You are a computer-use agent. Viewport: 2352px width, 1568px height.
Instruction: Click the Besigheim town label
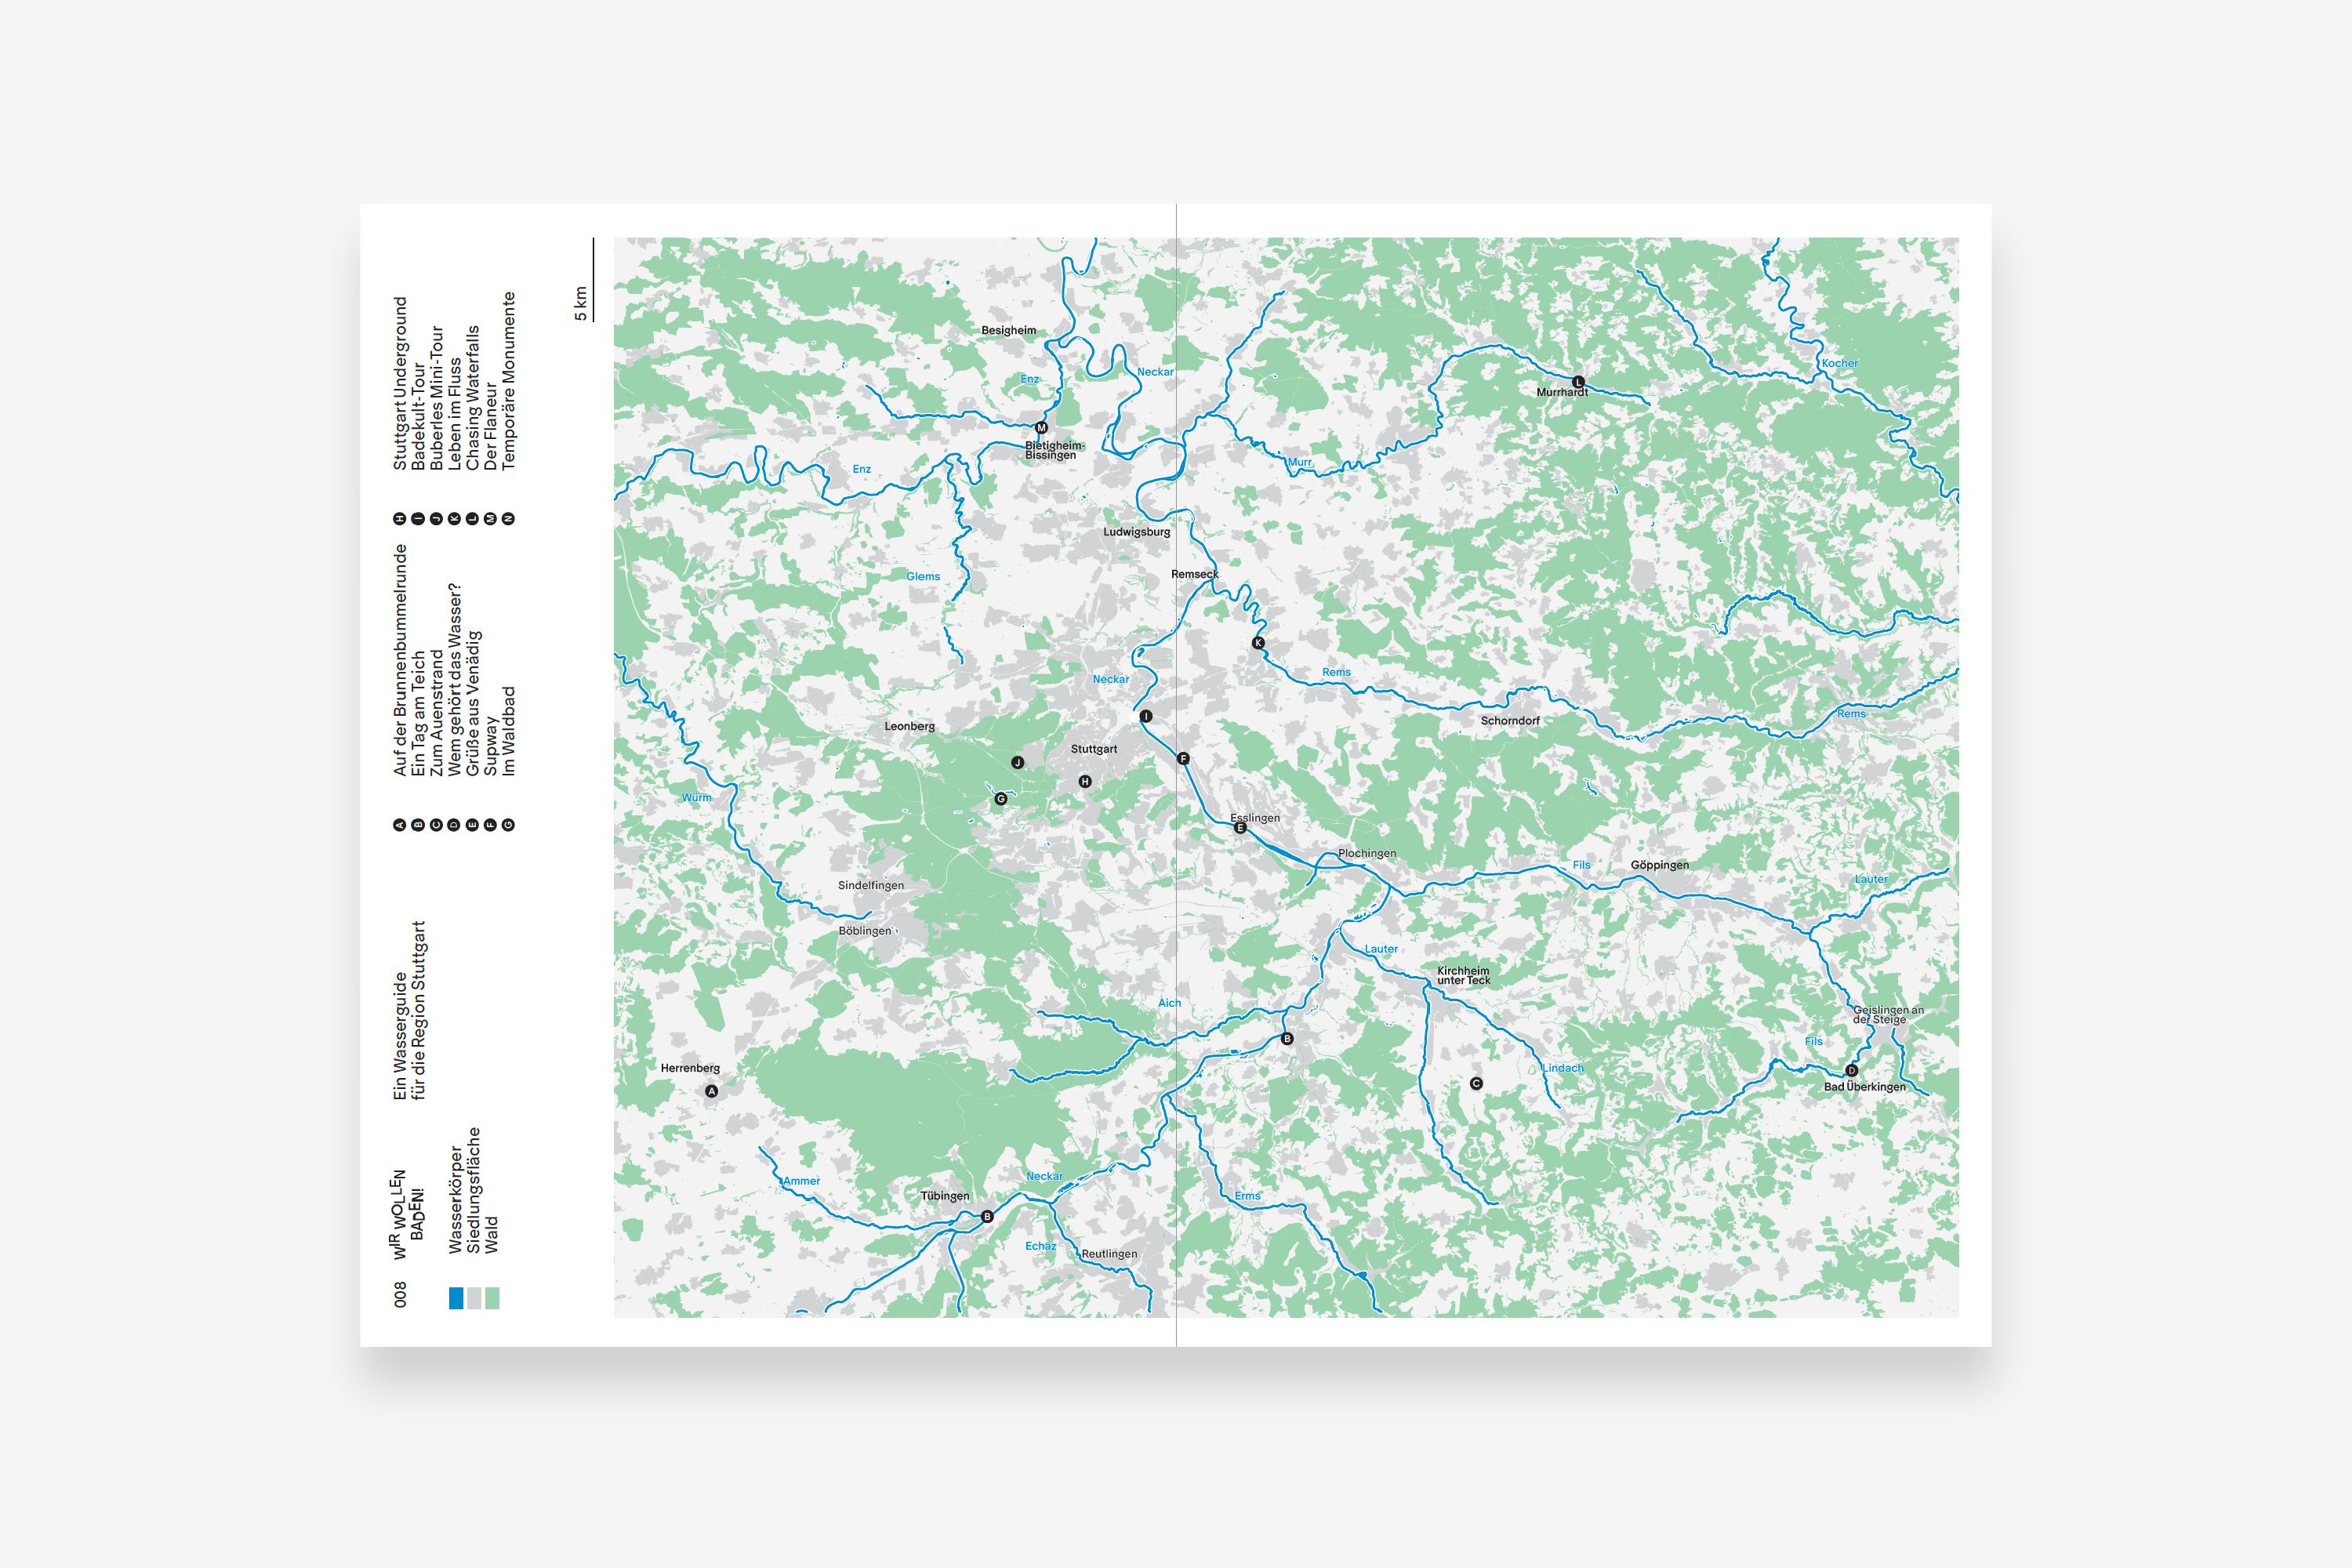coord(1008,331)
